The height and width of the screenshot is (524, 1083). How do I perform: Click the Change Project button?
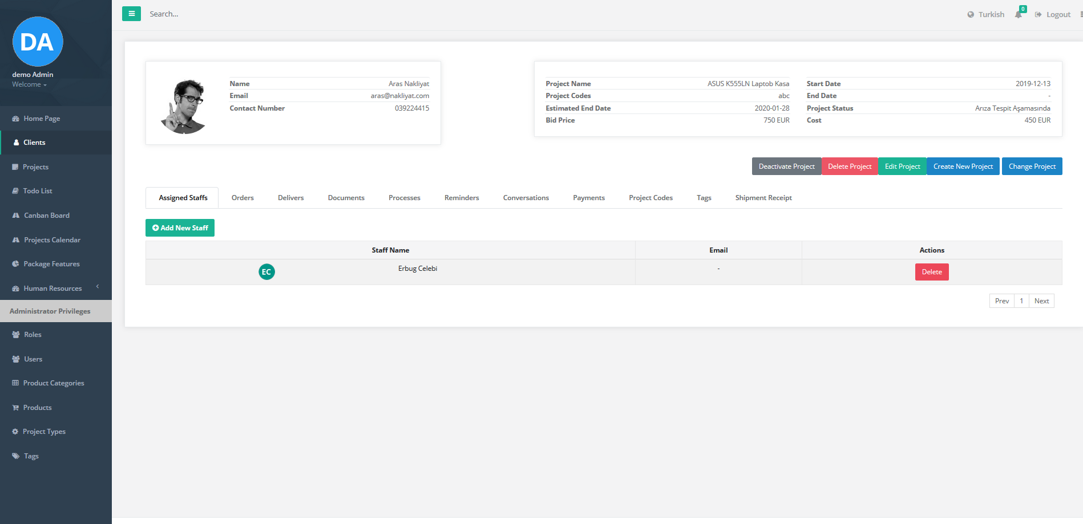point(1032,166)
